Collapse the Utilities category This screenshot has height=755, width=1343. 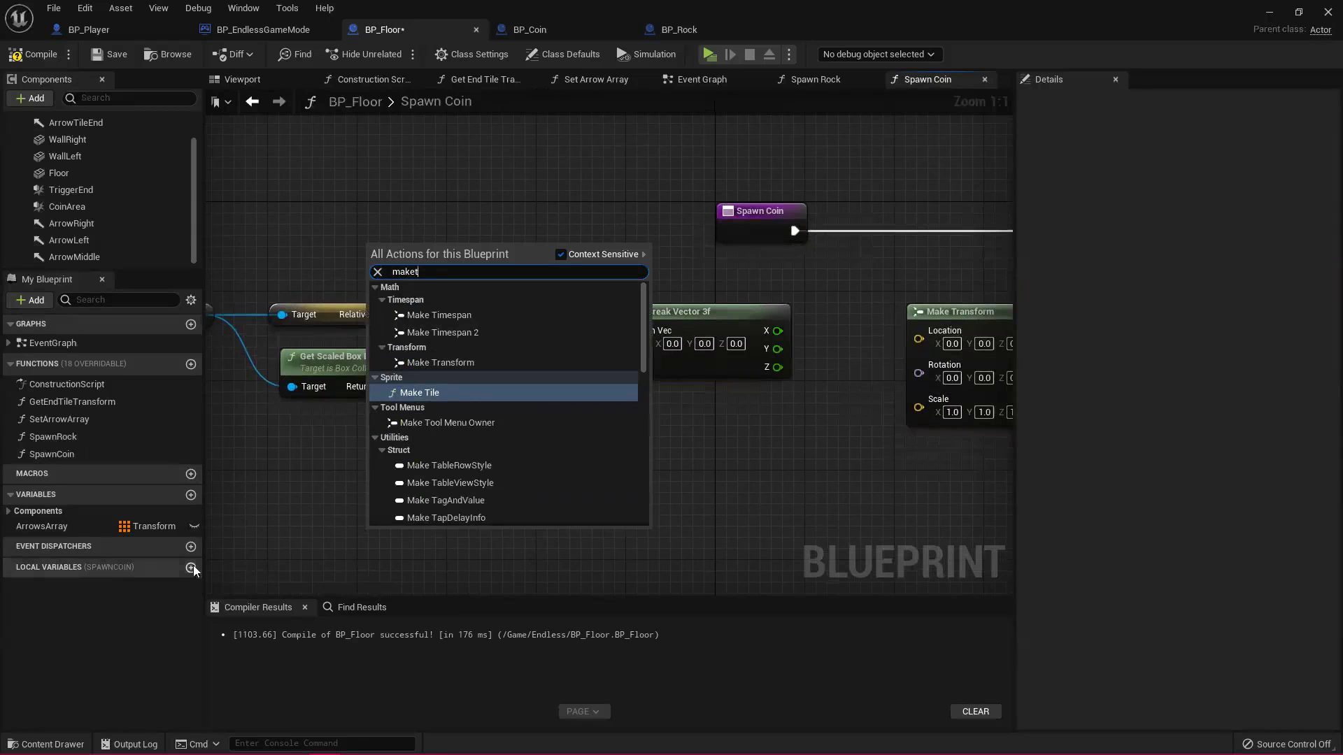point(375,438)
